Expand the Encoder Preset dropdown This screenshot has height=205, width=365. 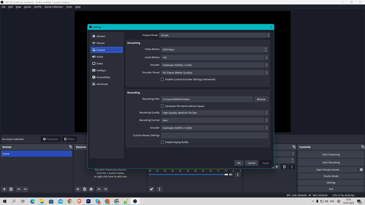tap(214, 73)
